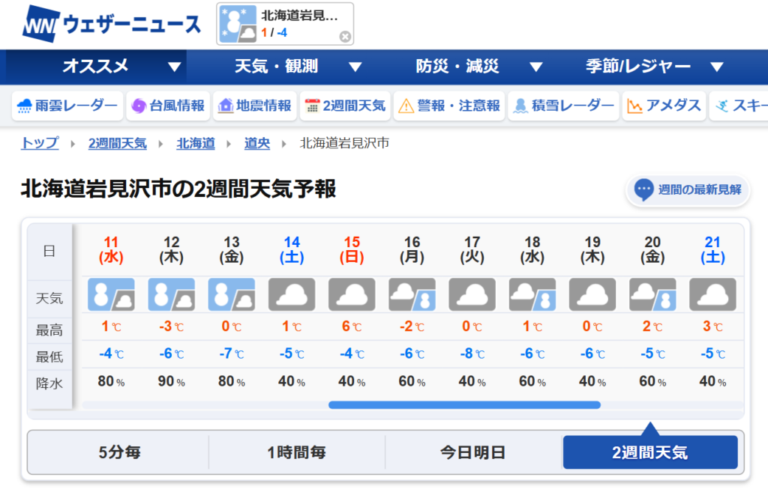Viewport: 768px width, 492px height.
Task: Click the horizontal forecast scrollbar
Action: tap(464, 405)
